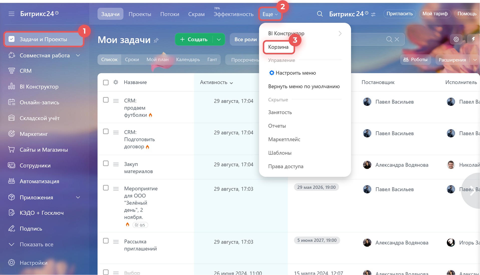Toggle the select-all checkbox in the table header
480x275 pixels.
click(106, 82)
